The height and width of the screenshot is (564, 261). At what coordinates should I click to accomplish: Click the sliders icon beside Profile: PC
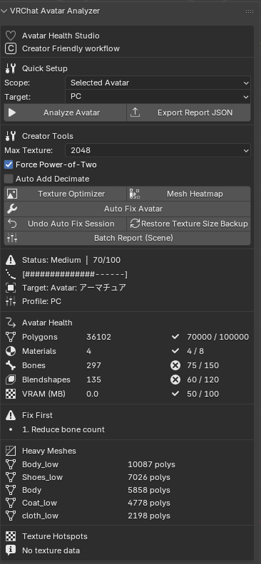click(x=11, y=301)
